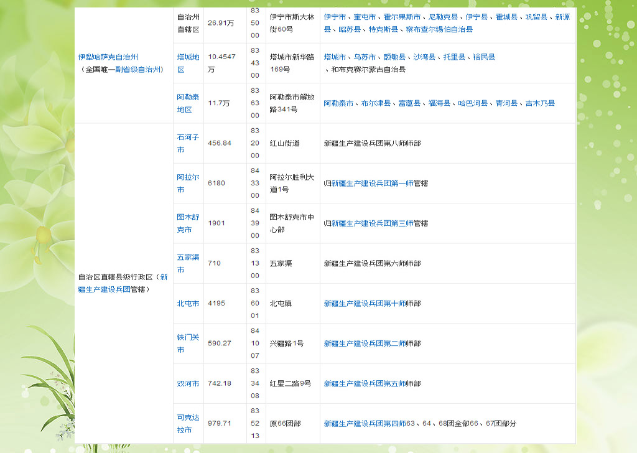Screen dimensions: 637x453
Task: Visit the 福海县 link
Action: (x=439, y=103)
